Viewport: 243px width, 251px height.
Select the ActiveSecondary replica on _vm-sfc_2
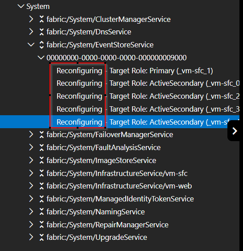[x=148, y=96]
